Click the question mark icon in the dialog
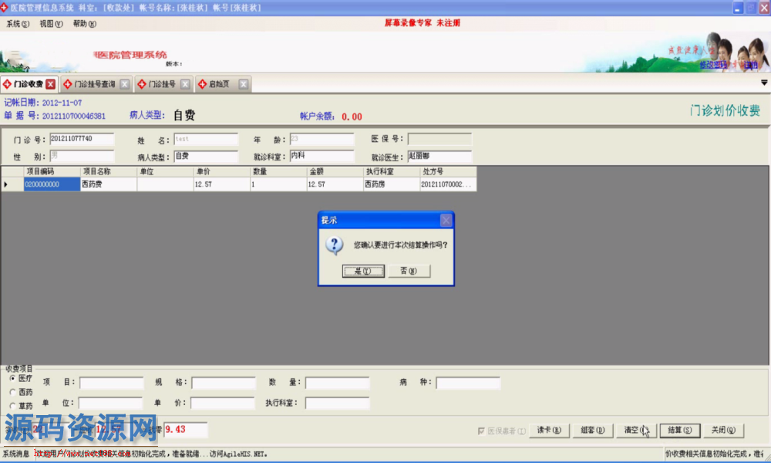This screenshot has width=771, height=463. coord(335,245)
